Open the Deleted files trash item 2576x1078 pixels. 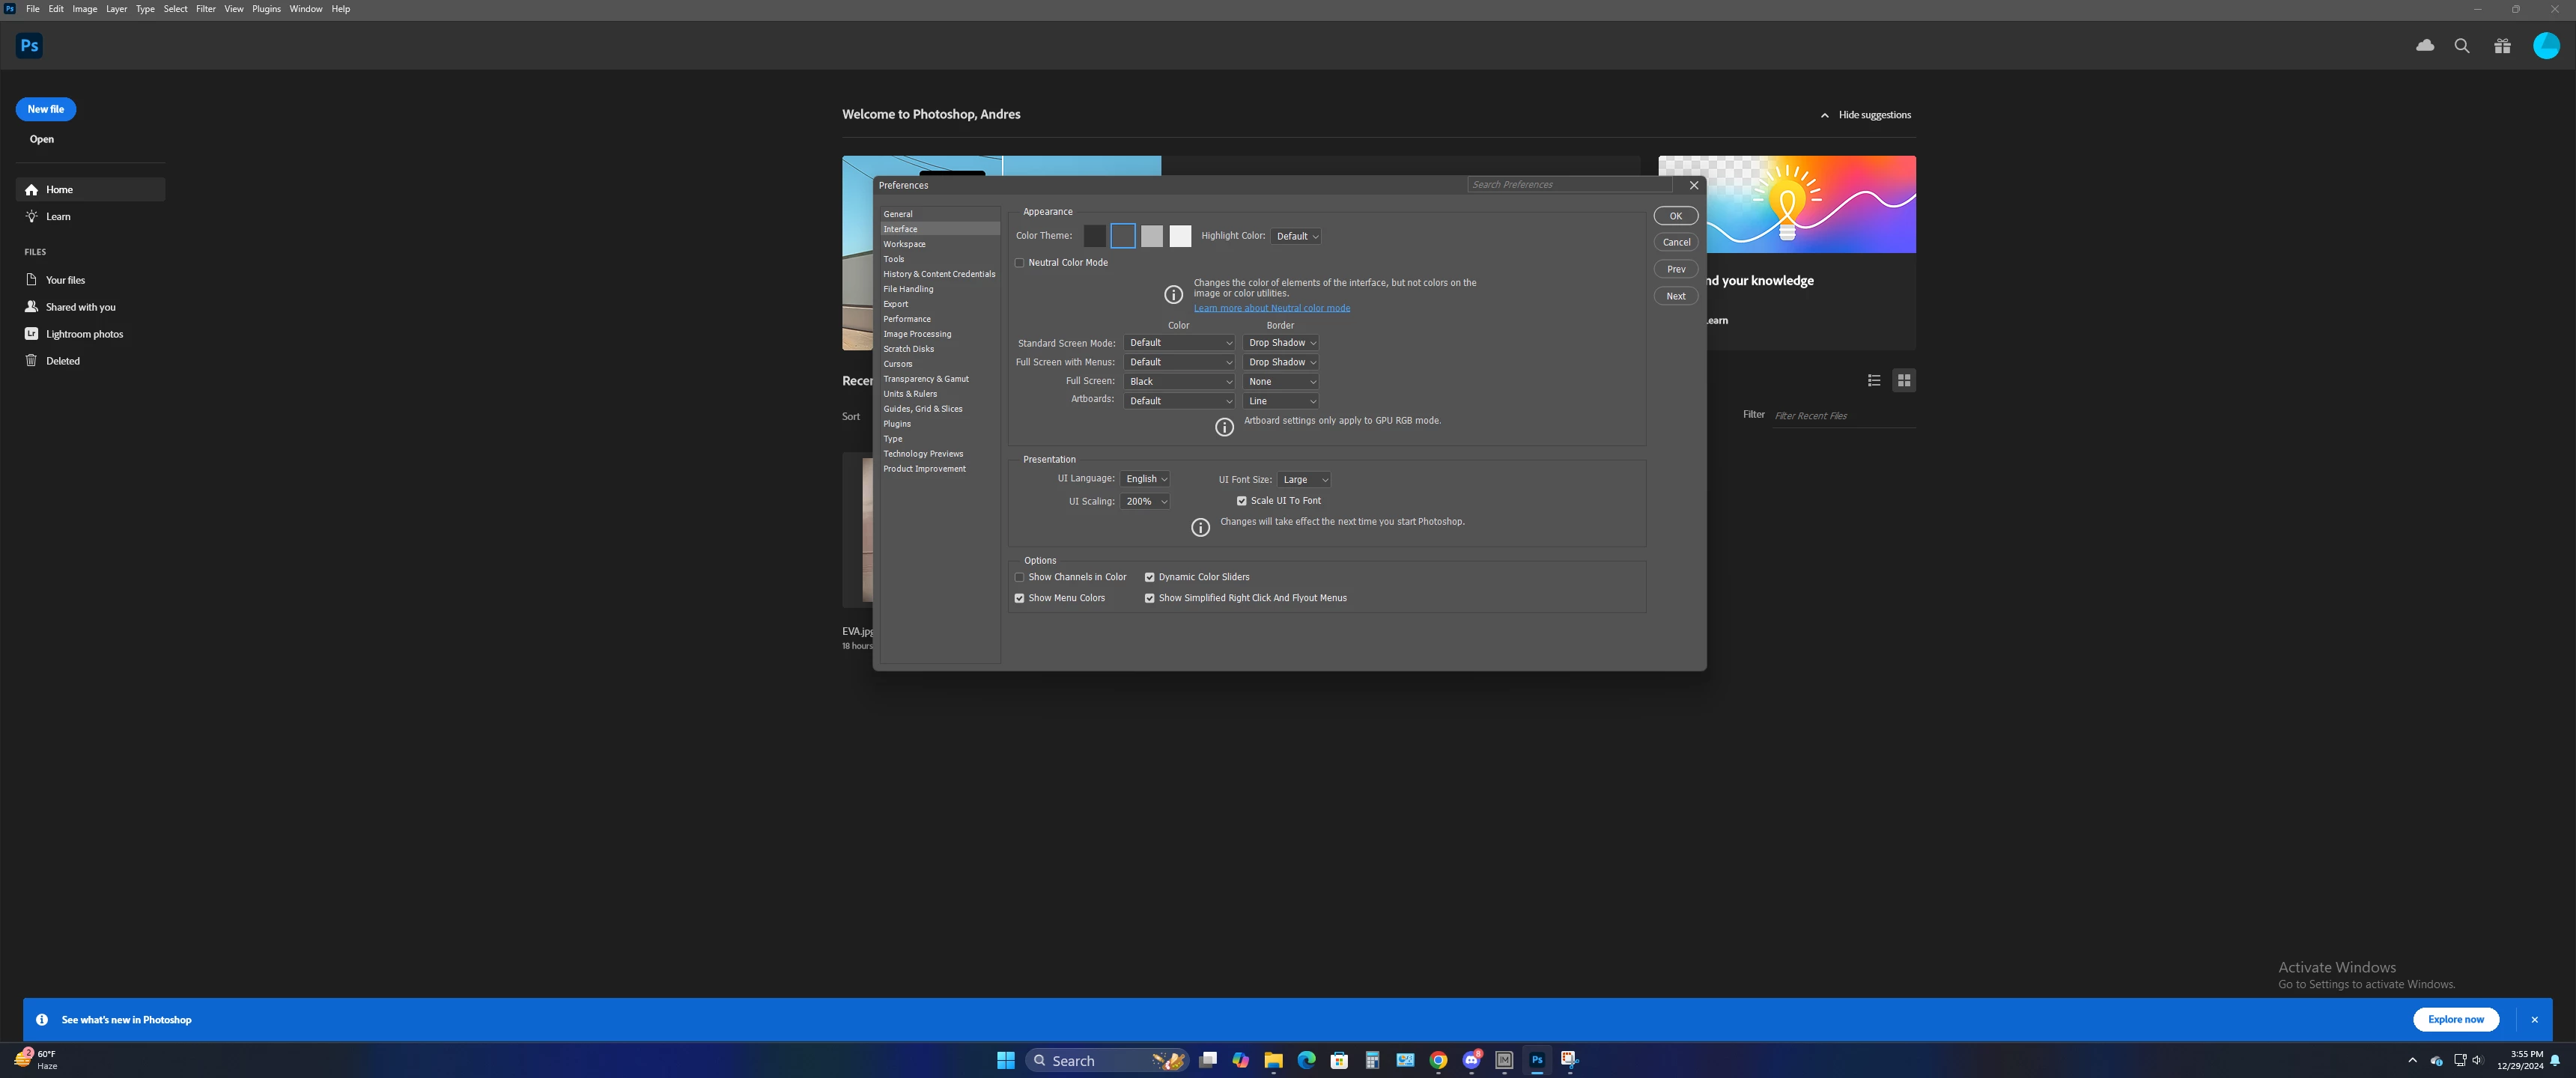coord(62,361)
